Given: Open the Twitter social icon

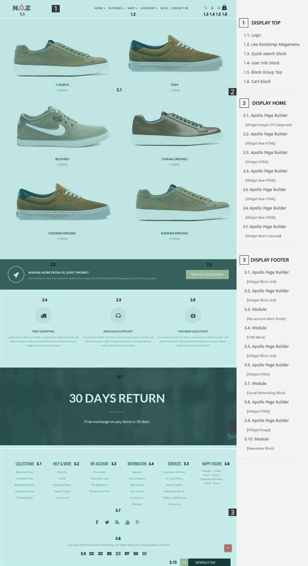Looking at the screenshot, I should [x=107, y=522].
